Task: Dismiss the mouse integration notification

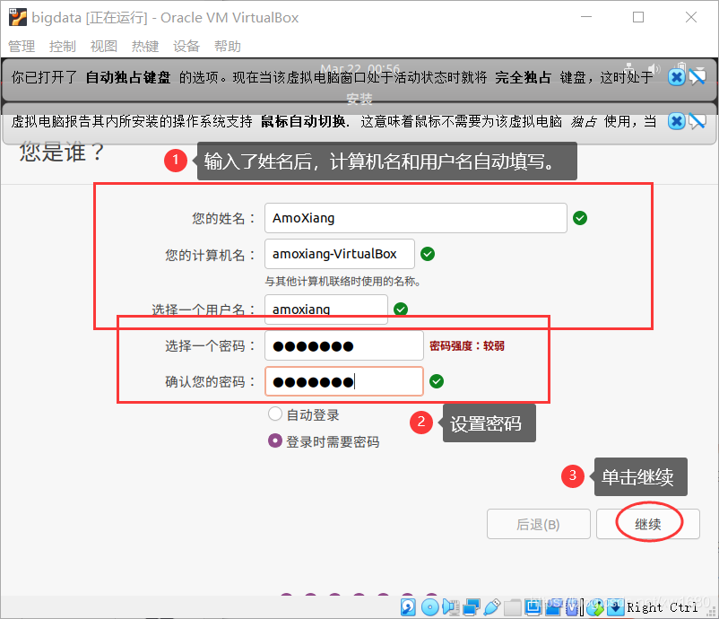Action: tap(676, 121)
